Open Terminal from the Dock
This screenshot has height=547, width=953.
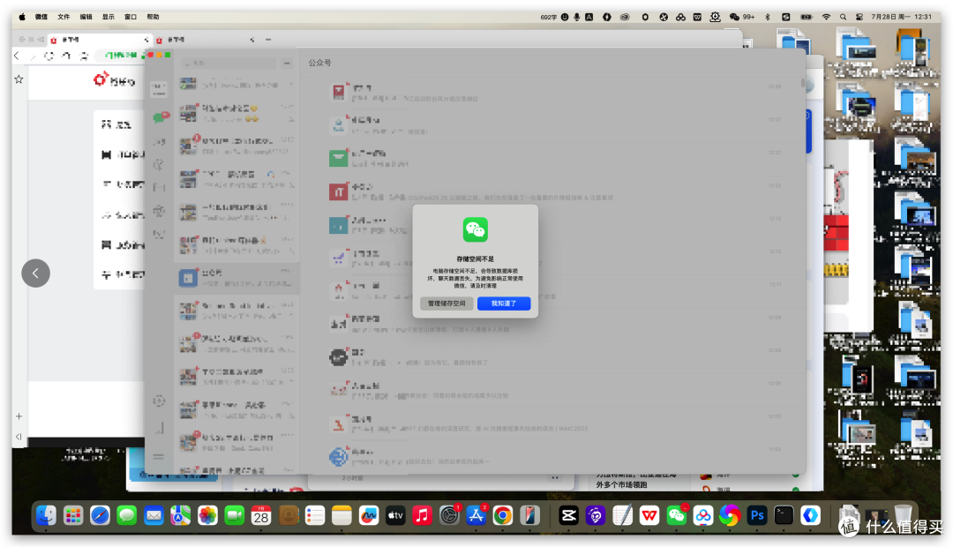pos(784,516)
